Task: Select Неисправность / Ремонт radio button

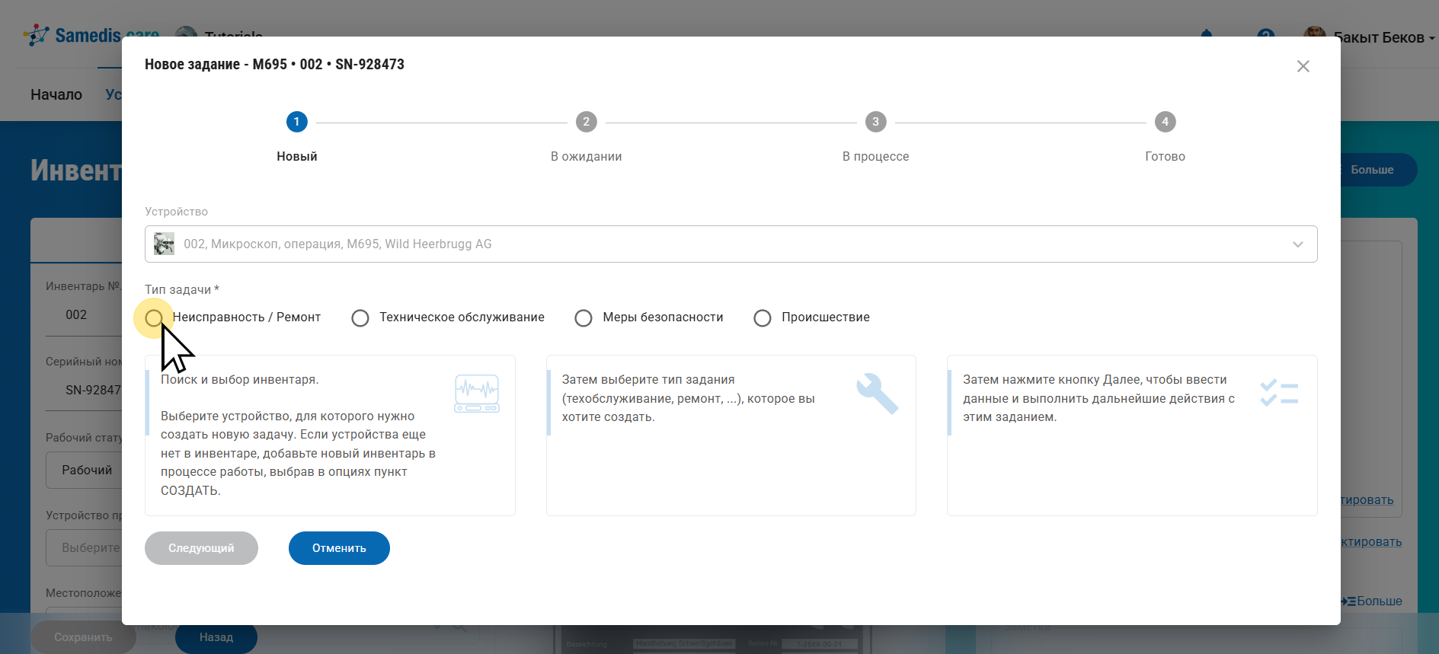Action: coord(154,317)
